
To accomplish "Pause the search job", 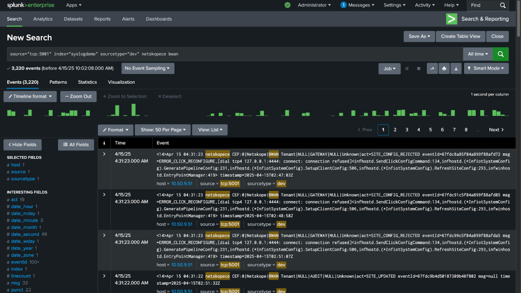I will (407, 69).
